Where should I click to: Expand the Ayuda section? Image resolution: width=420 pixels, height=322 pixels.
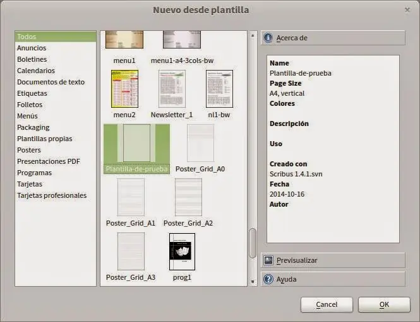tap(333, 279)
